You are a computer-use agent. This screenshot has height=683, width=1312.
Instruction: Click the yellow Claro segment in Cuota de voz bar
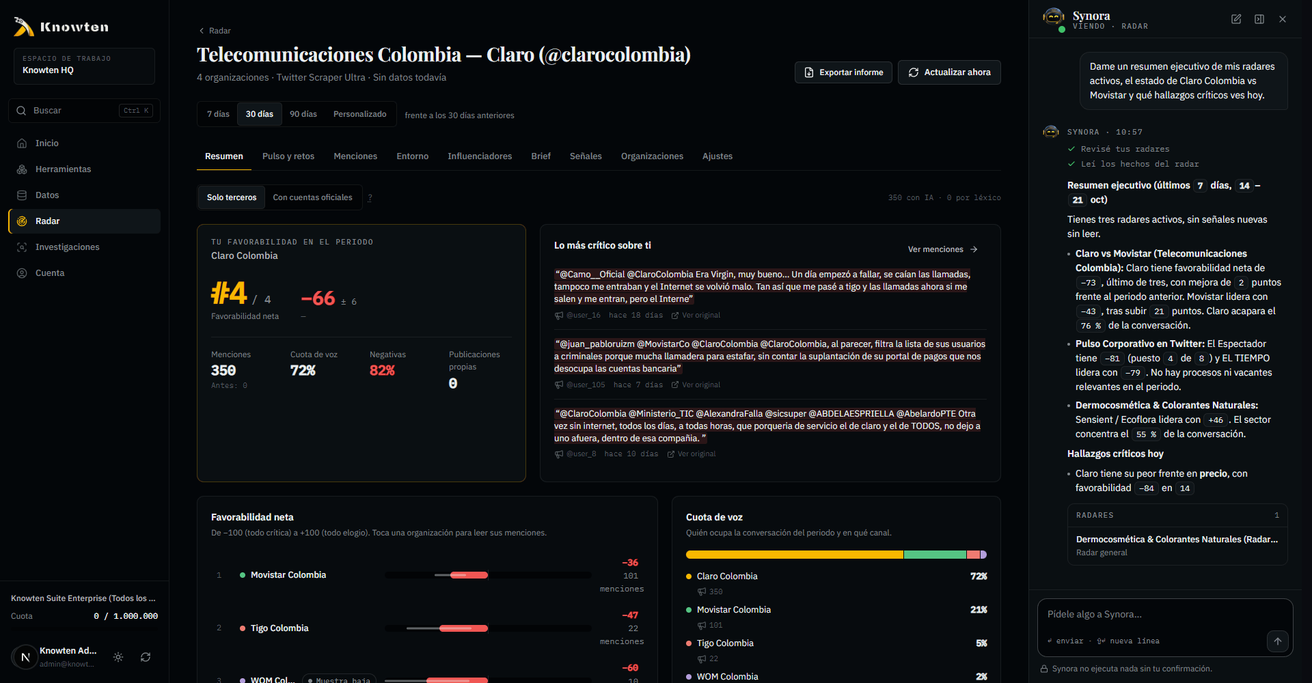pyautogui.click(x=794, y=555)
